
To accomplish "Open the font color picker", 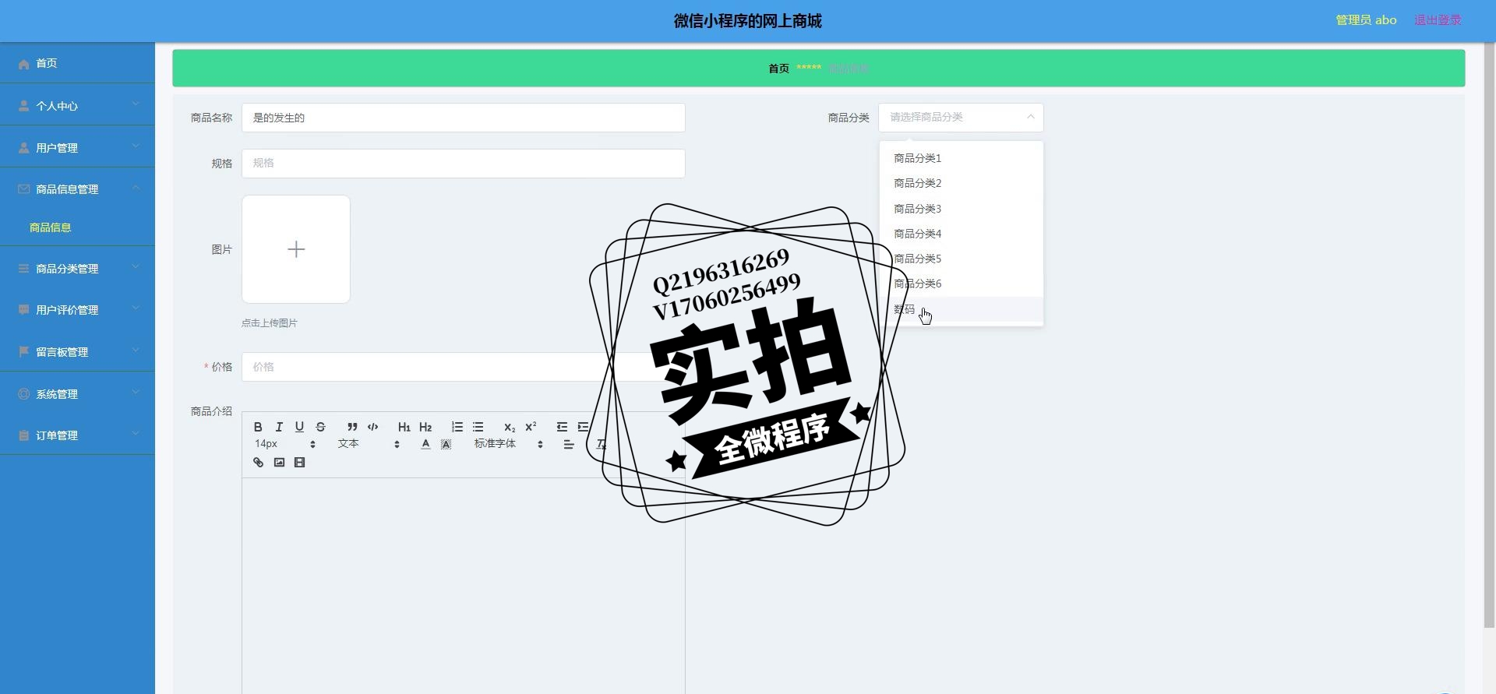I will click(x=425, y=444).
